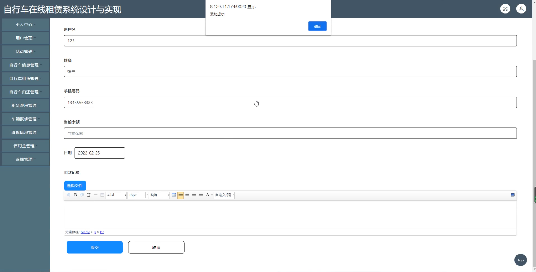Click the 选择文件 upload button
Viewport: 536px width, 272px height.
pyautogui.click(x=75, y=185)
